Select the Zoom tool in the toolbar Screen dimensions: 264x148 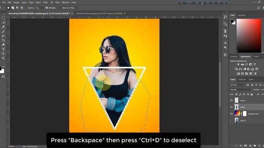point(3,58)
